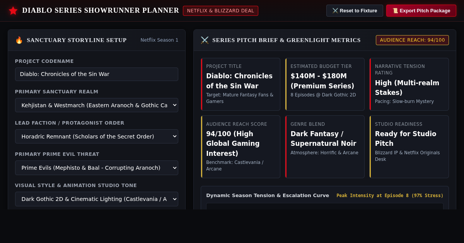
Task: Click 'Series Pitch Brief & Greenlight Metrics' heading
Action: 287,40
